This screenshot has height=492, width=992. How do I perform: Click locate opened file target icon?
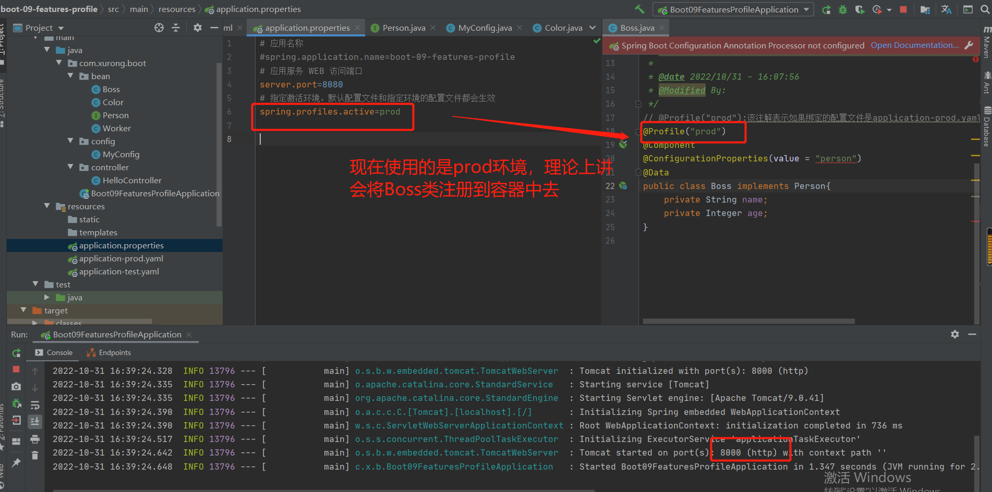[159, 28]
